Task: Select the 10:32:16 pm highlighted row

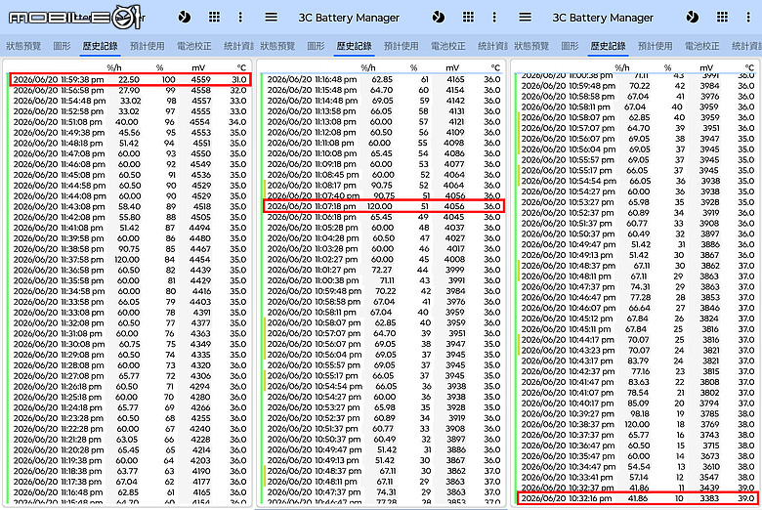Action: [x=638, y=498]
